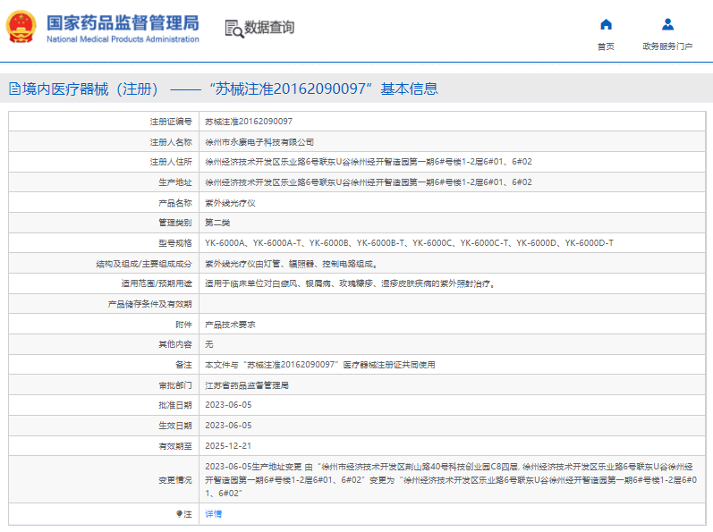
Task: Click the attachment 产品技术要求 cell
Action: point(452,325)
